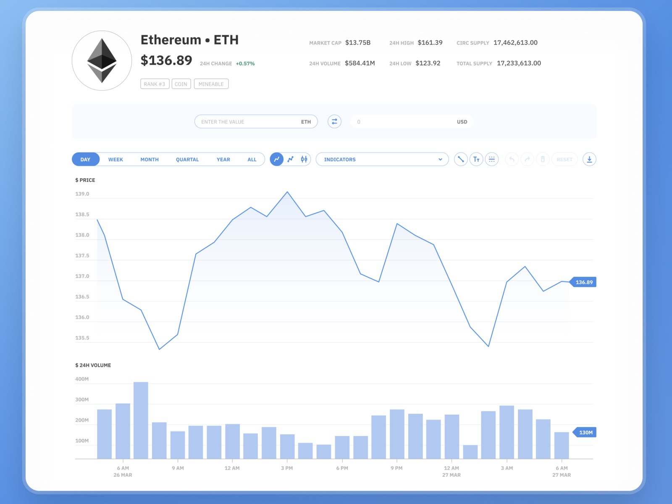Switch to the point line chart type
The height and width of the screenshot is (504, 672).
point(291,159)
